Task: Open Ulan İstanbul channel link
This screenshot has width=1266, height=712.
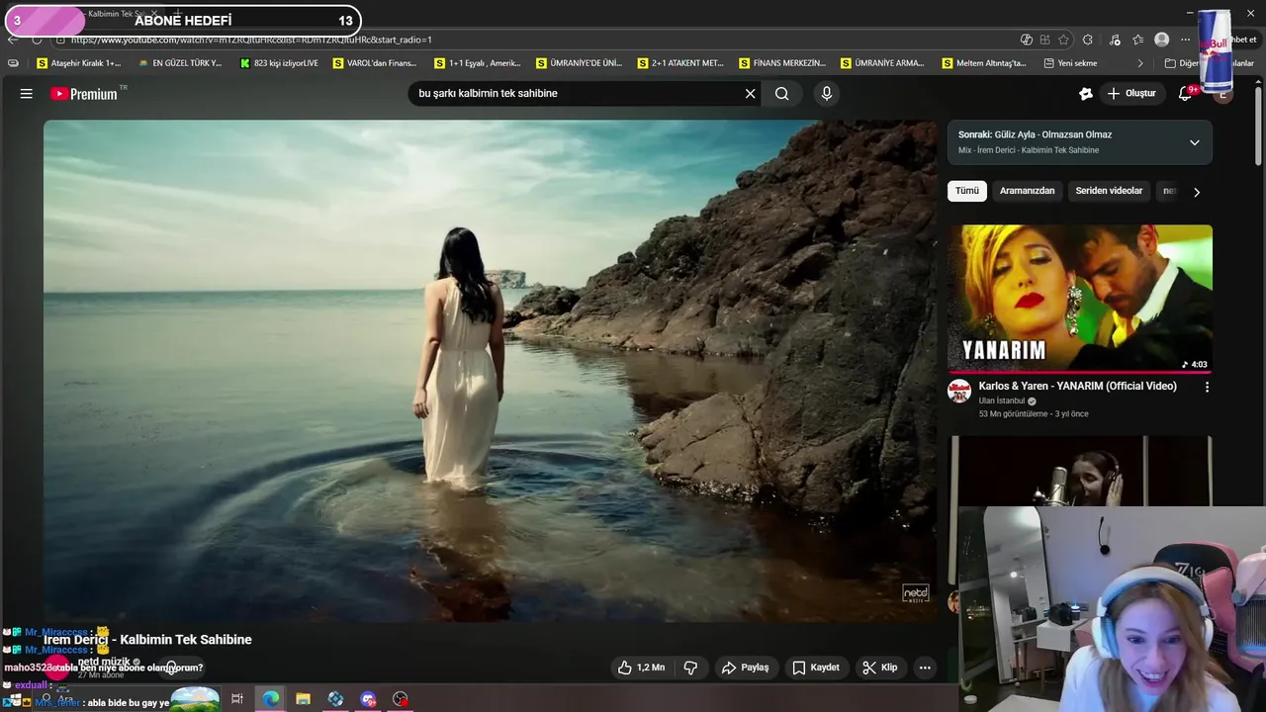Action: coord(1002,401)
